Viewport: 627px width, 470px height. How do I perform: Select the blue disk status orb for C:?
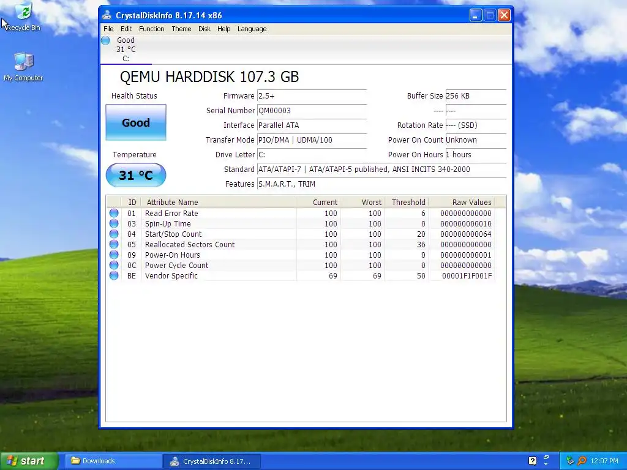pyautogui.click(x=105, y=40)
